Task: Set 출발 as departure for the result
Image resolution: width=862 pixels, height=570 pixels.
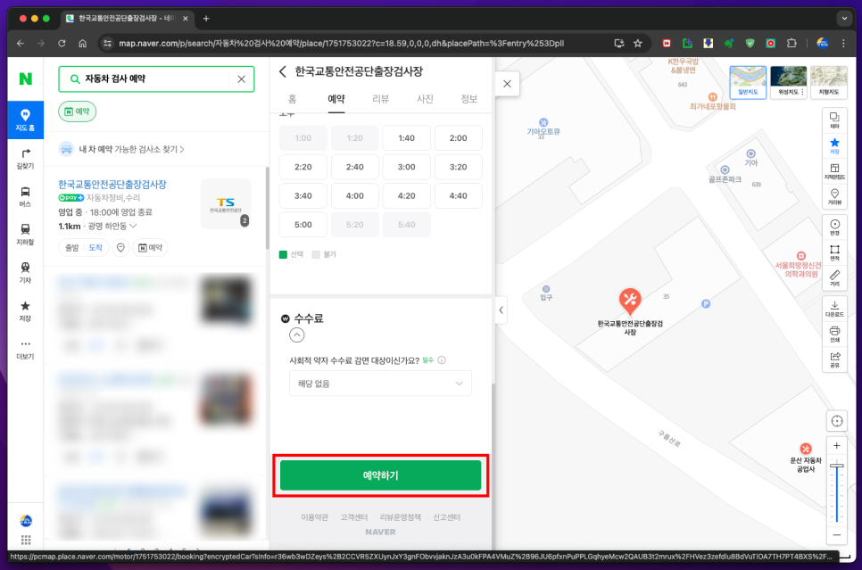Action: click(72, 248)
